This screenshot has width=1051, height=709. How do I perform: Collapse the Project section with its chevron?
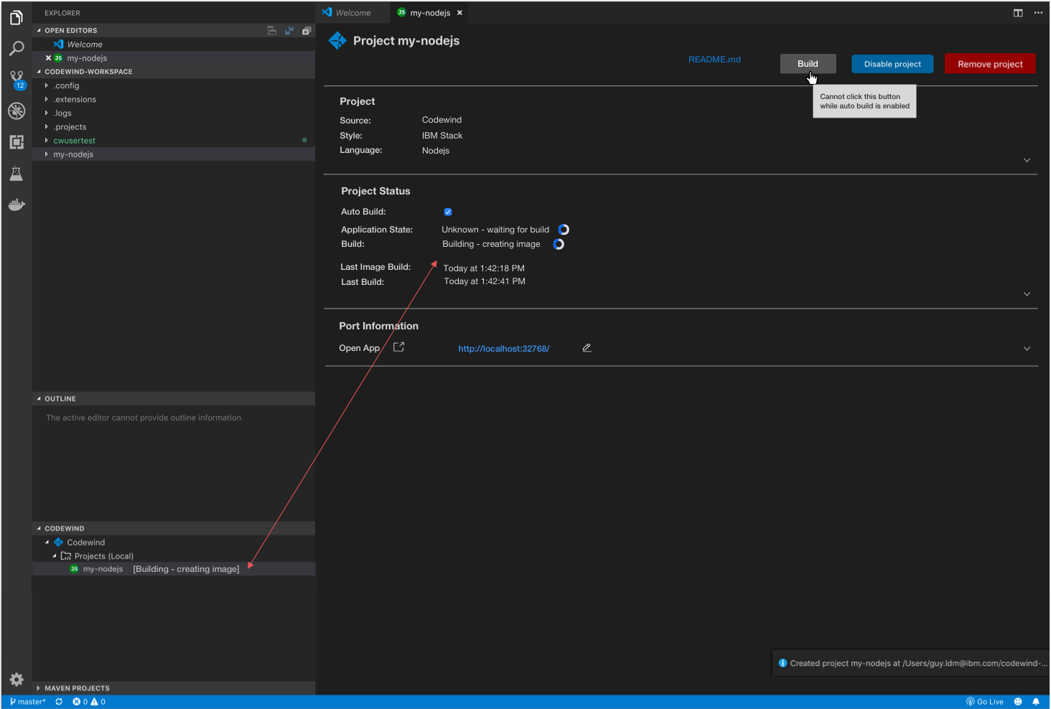(x=1027, y=160)
